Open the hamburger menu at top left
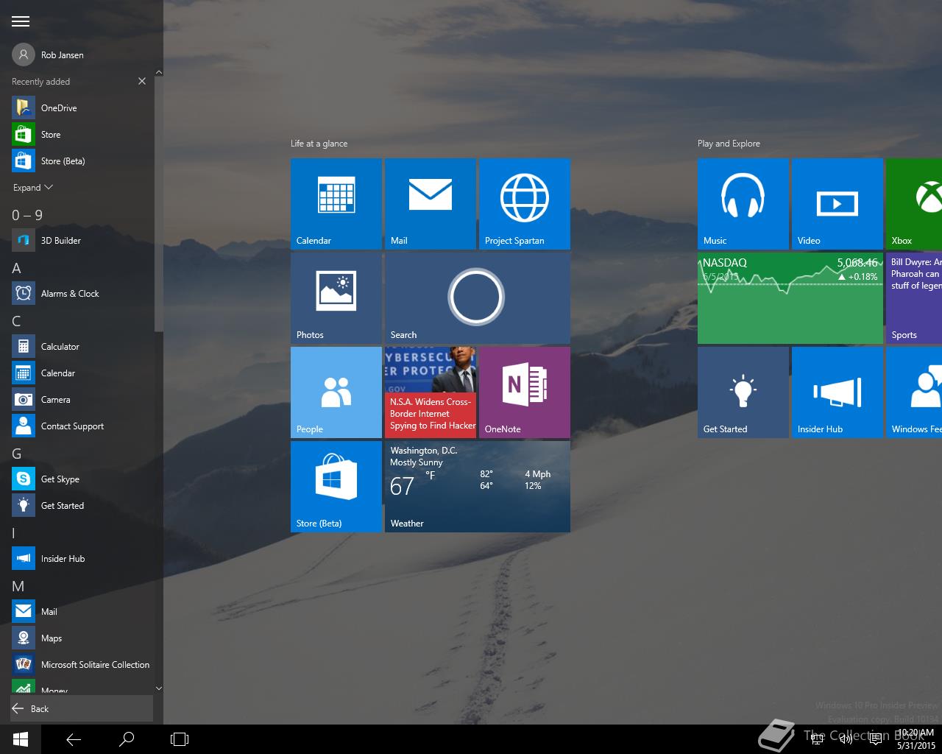Screen dimensions: 942x754 click(x=20, y=21)
